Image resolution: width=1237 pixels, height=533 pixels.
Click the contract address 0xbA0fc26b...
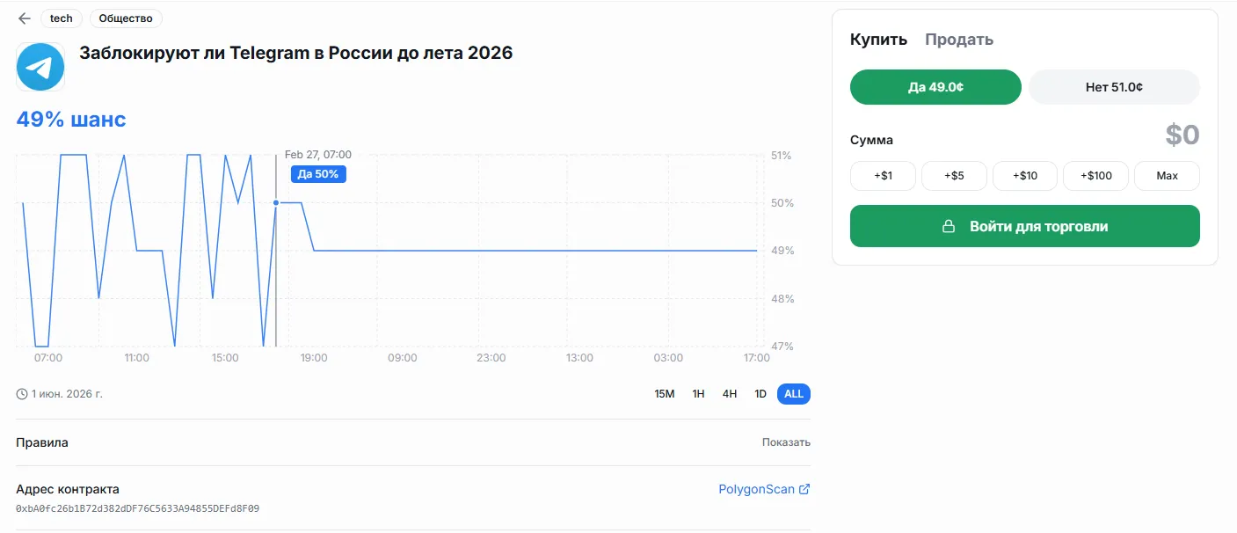(x=138, y=508)
